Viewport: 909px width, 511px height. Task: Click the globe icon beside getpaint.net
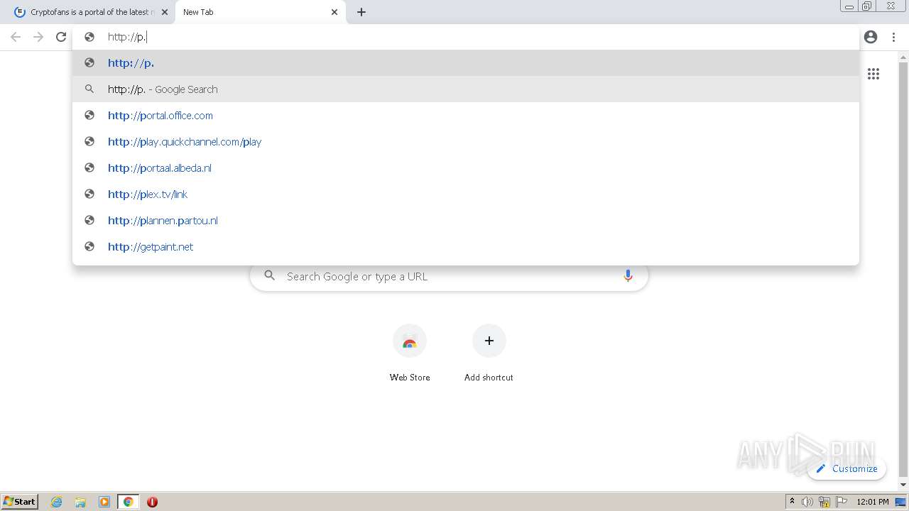89,246
